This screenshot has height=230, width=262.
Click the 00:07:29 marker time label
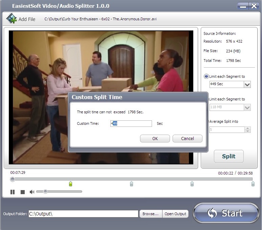click(18, 172)
